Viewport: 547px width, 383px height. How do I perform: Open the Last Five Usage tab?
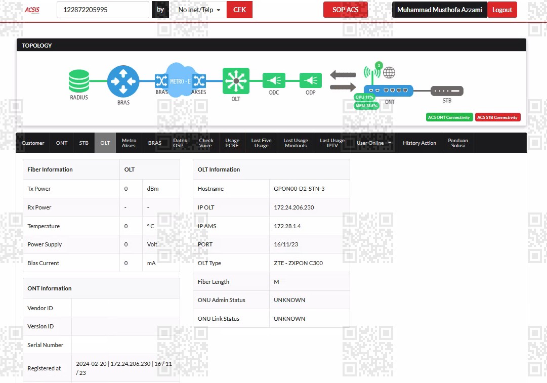pyautogui.click(x=261, y=143)
